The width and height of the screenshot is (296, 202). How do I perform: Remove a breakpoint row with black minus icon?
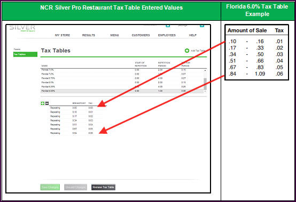click(x=47, y=103)
